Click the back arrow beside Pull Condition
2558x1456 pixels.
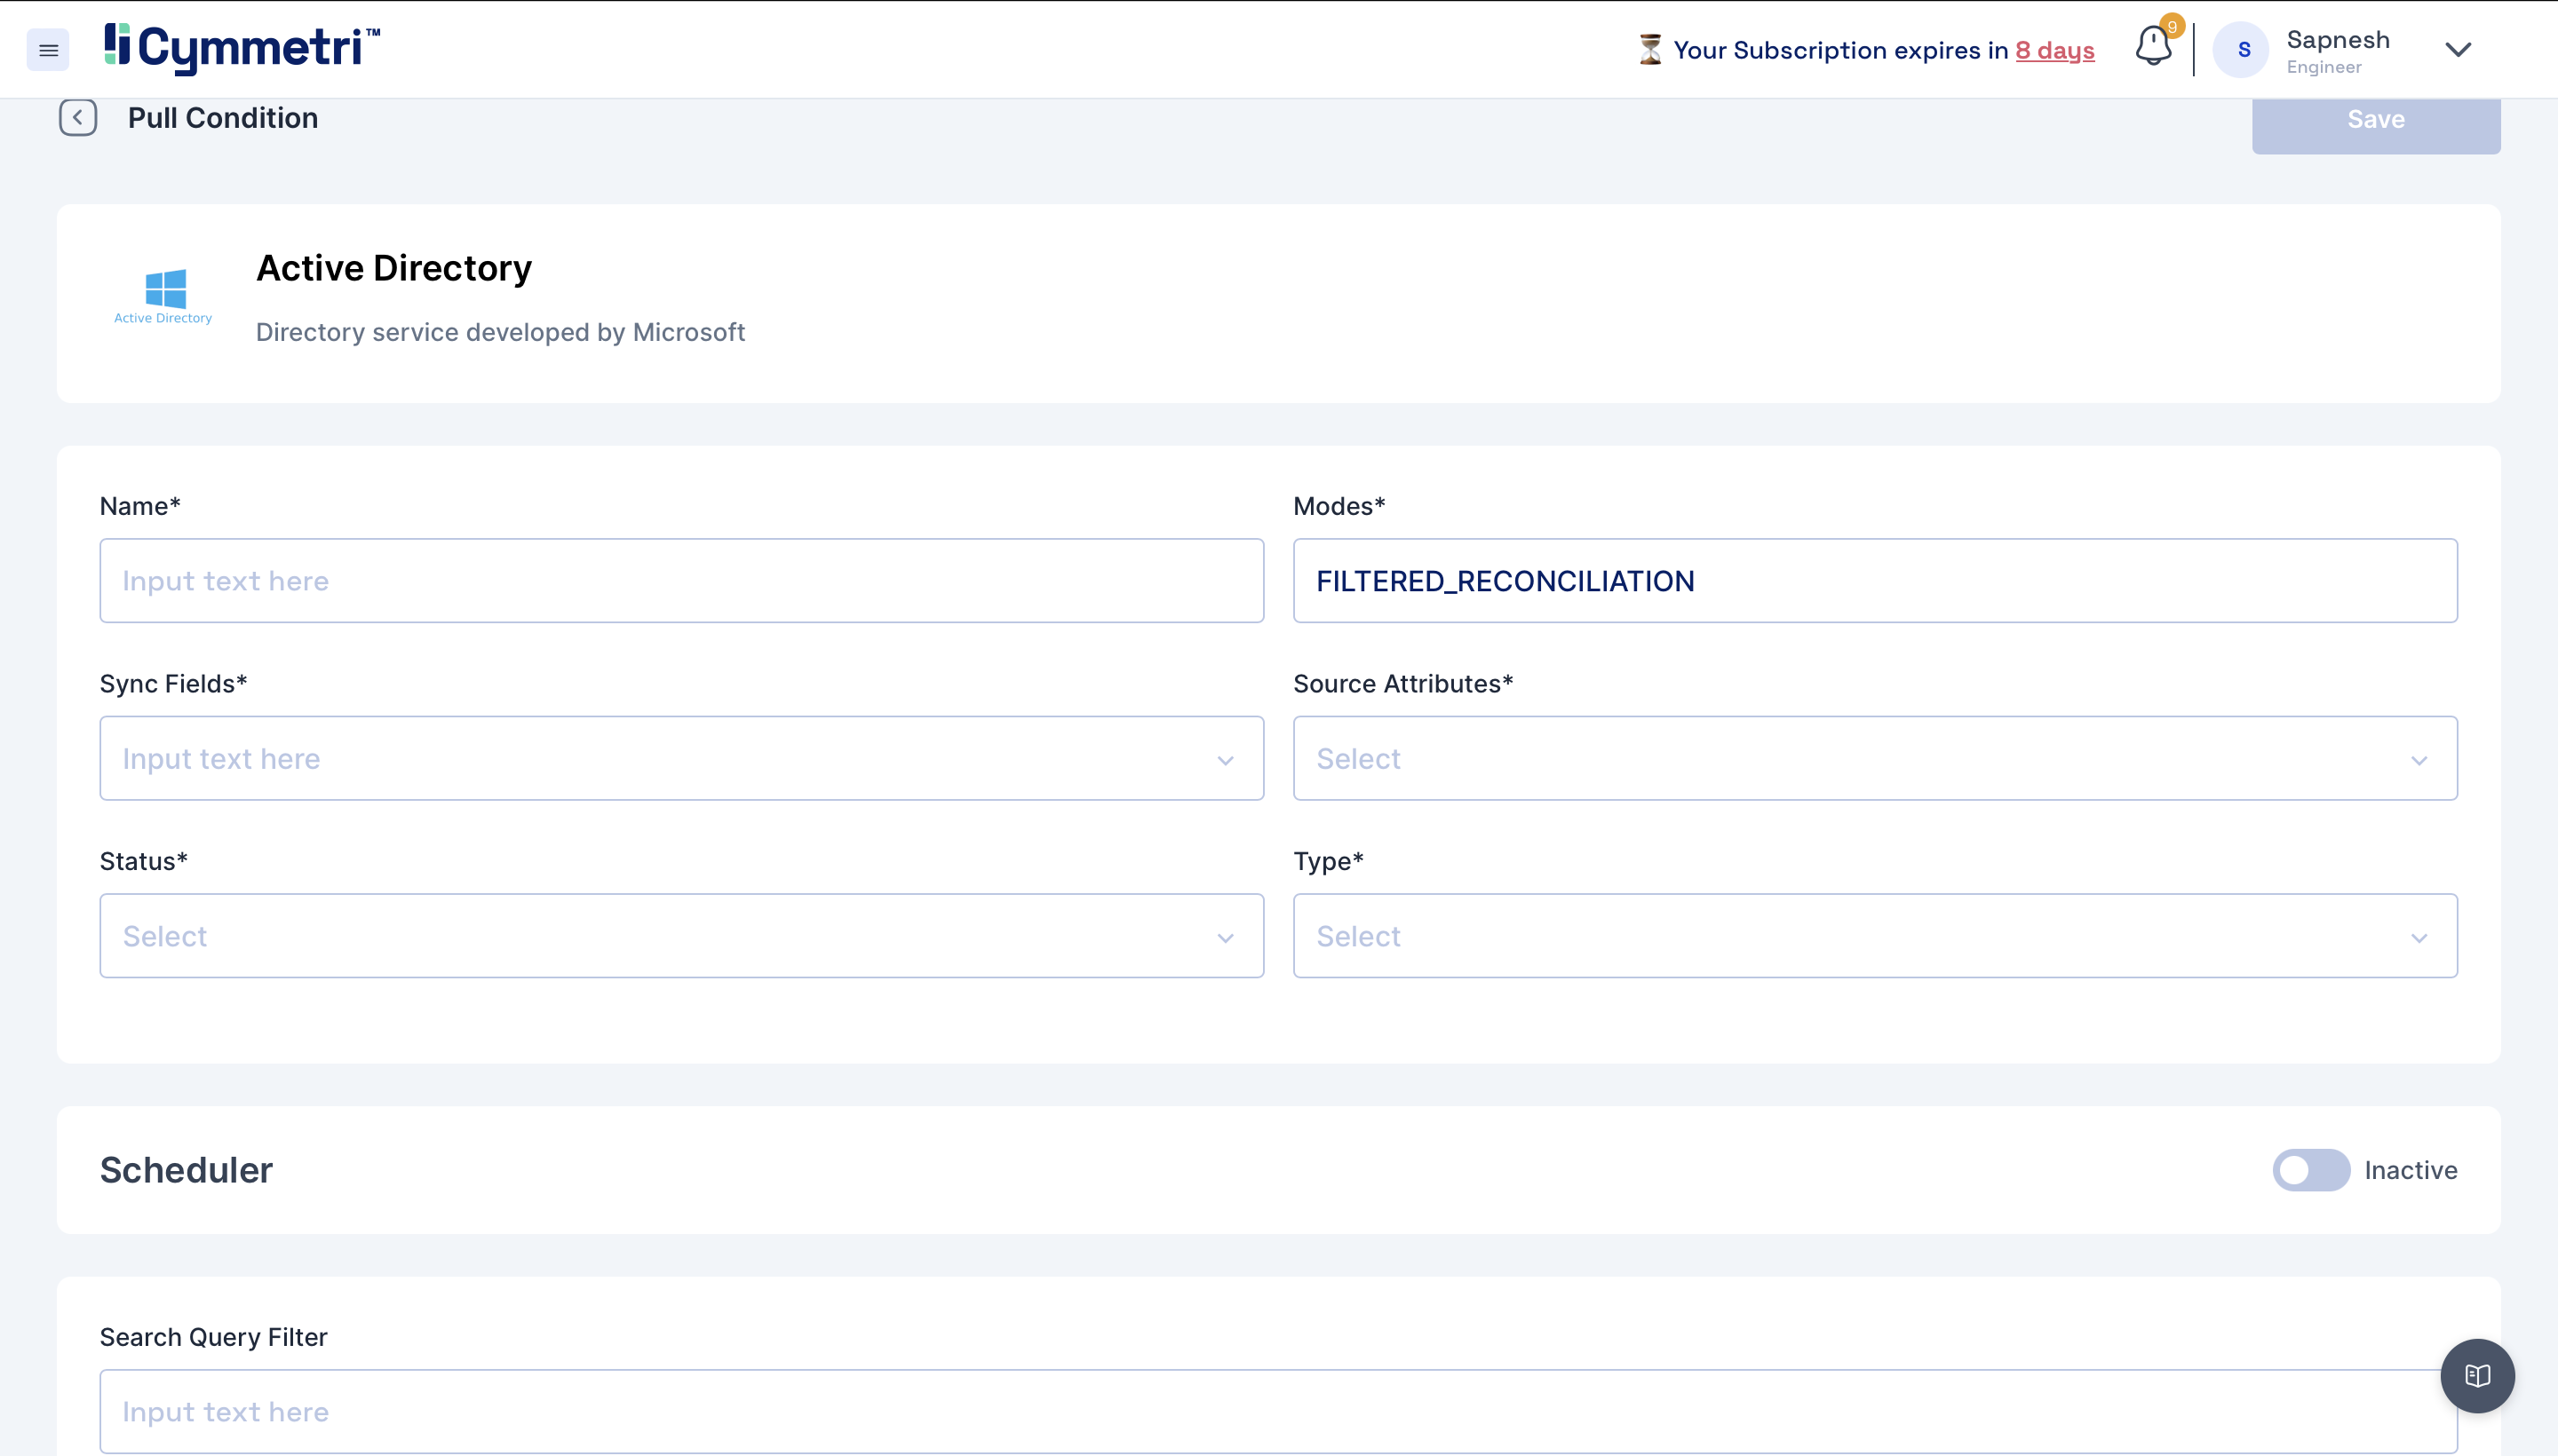point(78,118)
